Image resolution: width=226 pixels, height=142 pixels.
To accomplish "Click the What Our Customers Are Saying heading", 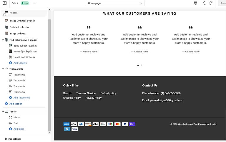I will [140, 13].
